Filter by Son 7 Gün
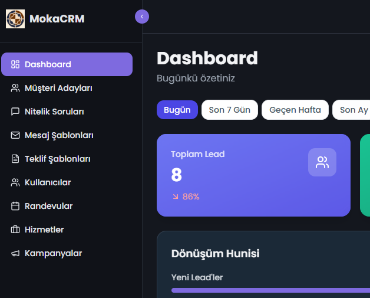 (x=230, y=110)
